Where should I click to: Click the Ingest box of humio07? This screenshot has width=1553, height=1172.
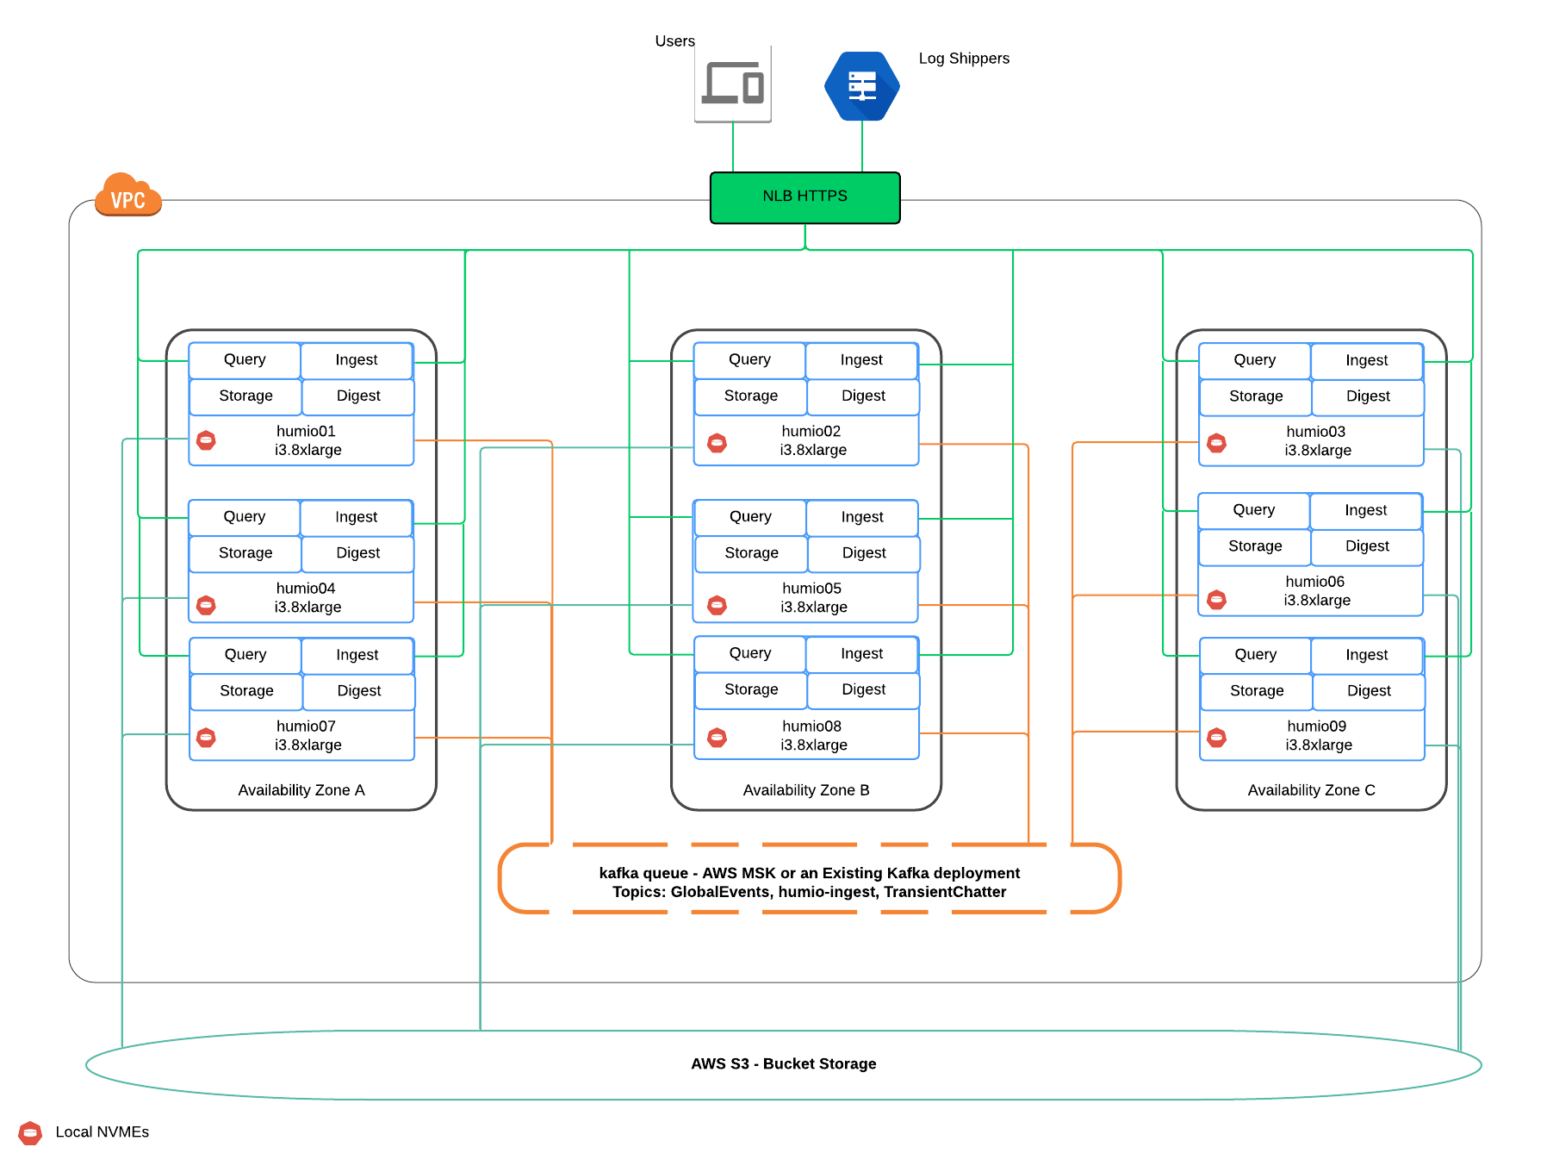point(357,655)
